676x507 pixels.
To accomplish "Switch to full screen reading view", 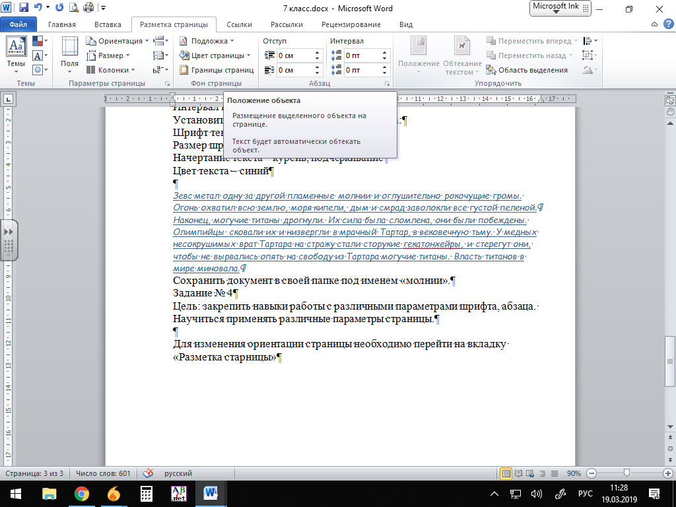I will pyautogui.click(x=518, y=473).
